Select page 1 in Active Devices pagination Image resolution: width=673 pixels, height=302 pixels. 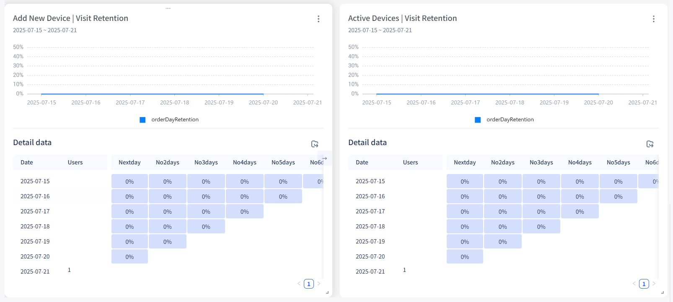coord(644,284)
